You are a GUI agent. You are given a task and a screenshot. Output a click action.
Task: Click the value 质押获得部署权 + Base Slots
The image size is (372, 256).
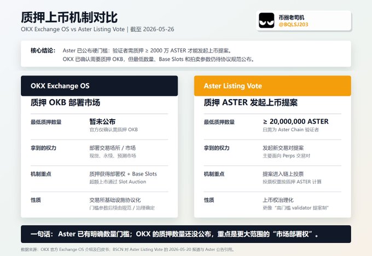(x=123, y=174)
